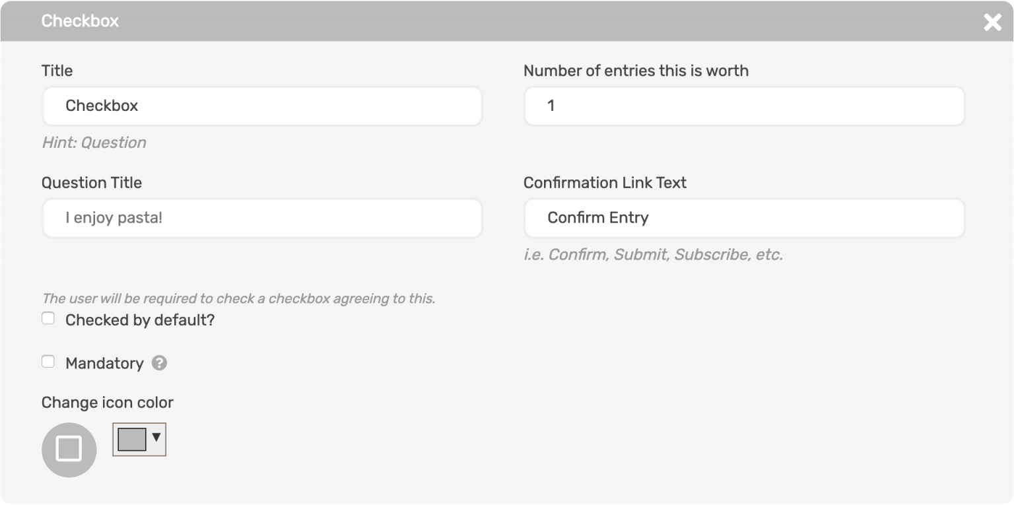This screenshot has height=505, width=1014.
Task: Focus the Confirm Entry link text field
Action: pos(744,218)
